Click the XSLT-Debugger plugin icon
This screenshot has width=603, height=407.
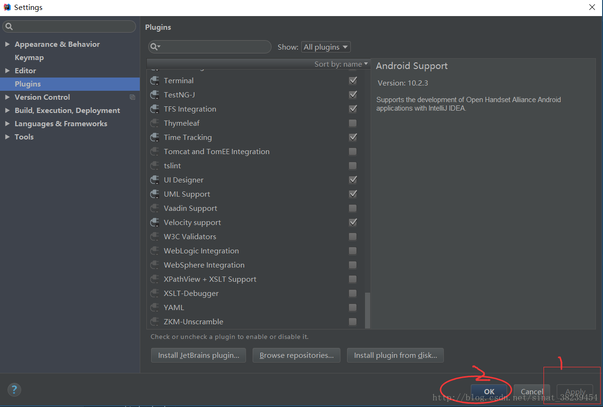coord(154,294)
